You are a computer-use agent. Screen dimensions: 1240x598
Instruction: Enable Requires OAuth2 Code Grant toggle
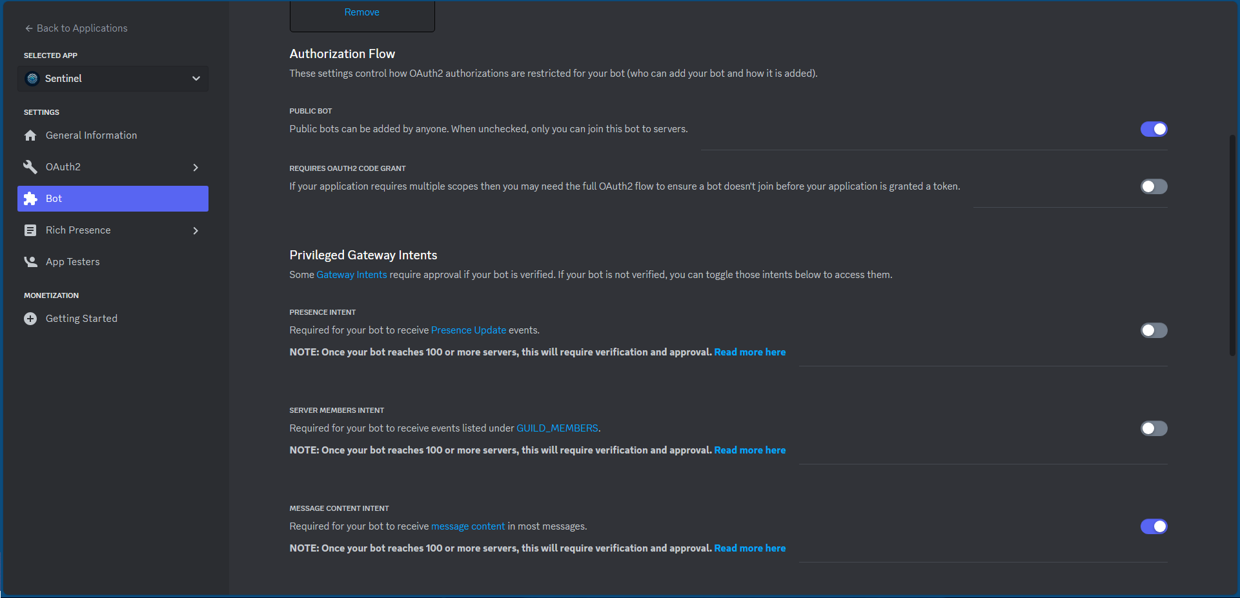coord(1154,186)
